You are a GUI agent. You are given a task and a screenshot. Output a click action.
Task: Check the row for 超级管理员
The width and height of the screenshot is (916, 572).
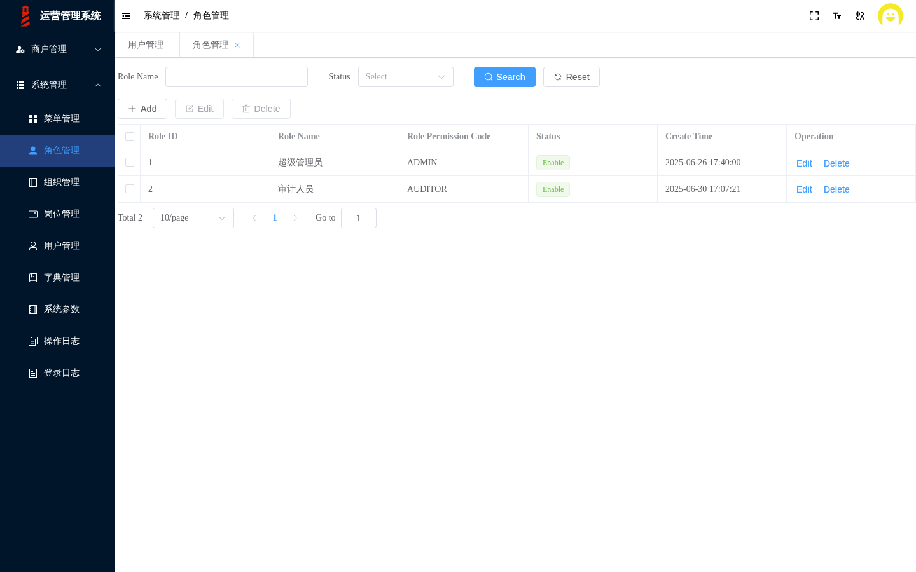pos(130,162)
